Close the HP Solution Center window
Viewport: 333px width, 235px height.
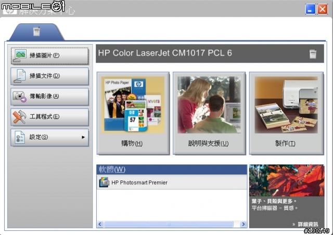coord(323,9)
